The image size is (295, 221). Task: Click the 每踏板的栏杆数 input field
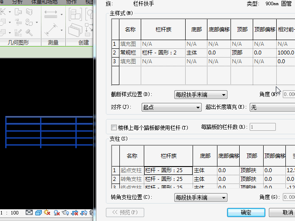[x=263, y=127]
